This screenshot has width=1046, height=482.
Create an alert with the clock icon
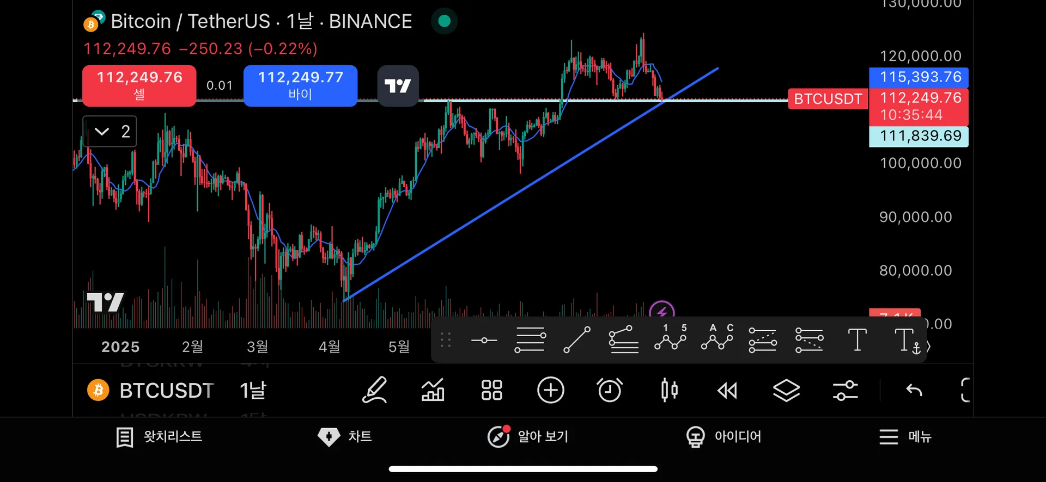click(x=609, y=390)
